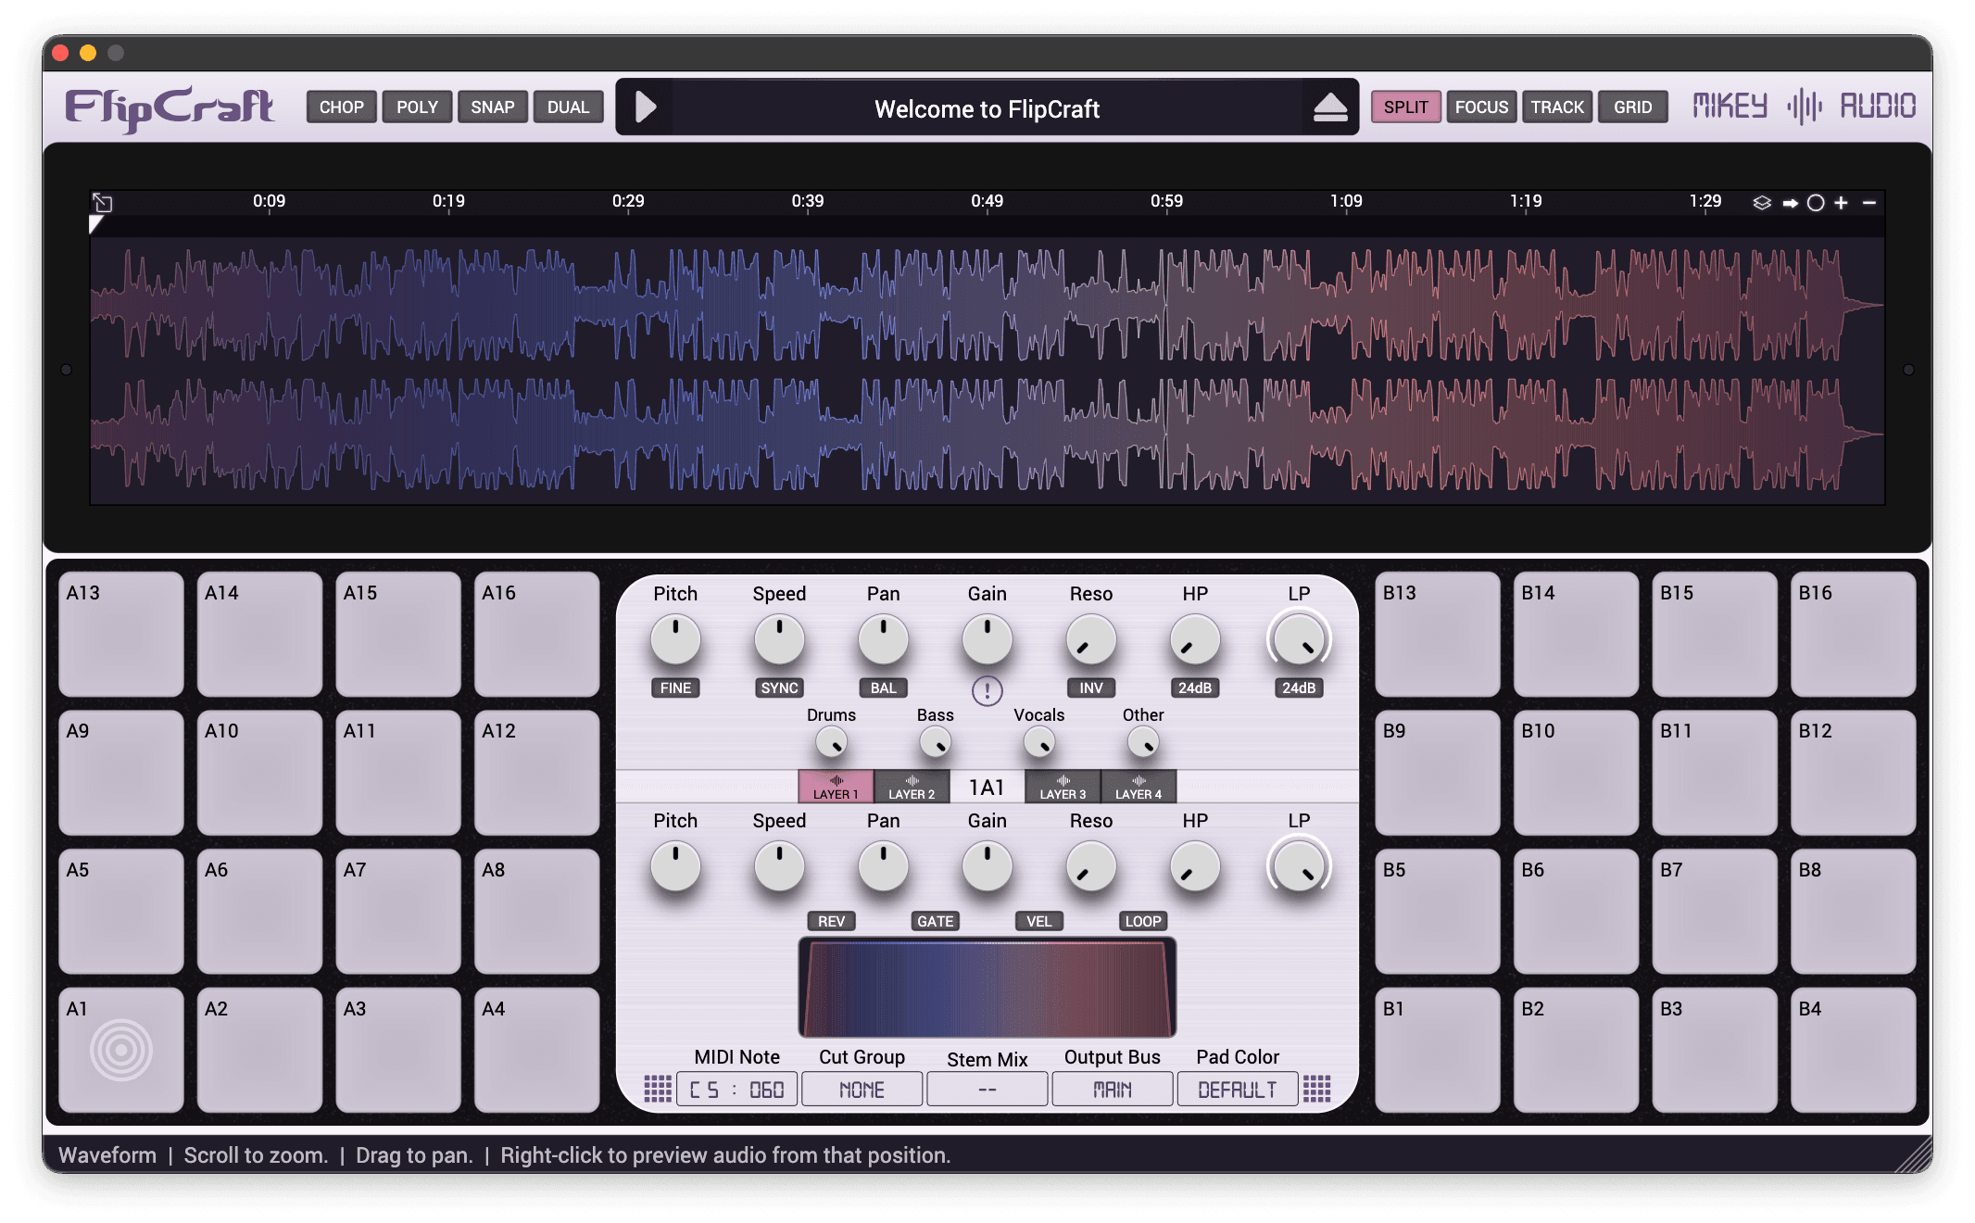Click the GRID view button
The width and height of the screenshot is (1975, 1223).
(1632, 107)
